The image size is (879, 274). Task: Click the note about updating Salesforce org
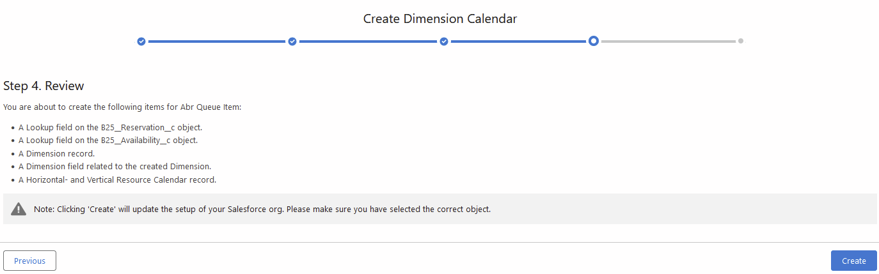click(x=262, y=209)
